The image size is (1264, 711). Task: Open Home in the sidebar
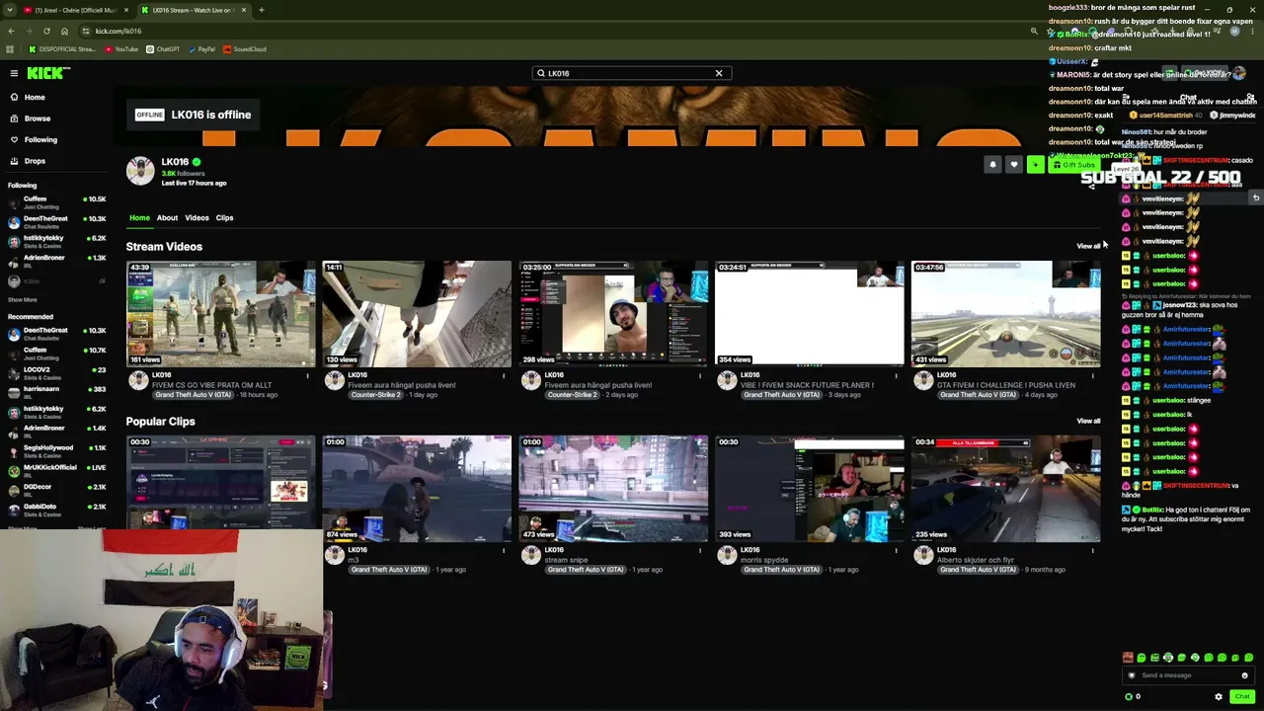point(35,97)
